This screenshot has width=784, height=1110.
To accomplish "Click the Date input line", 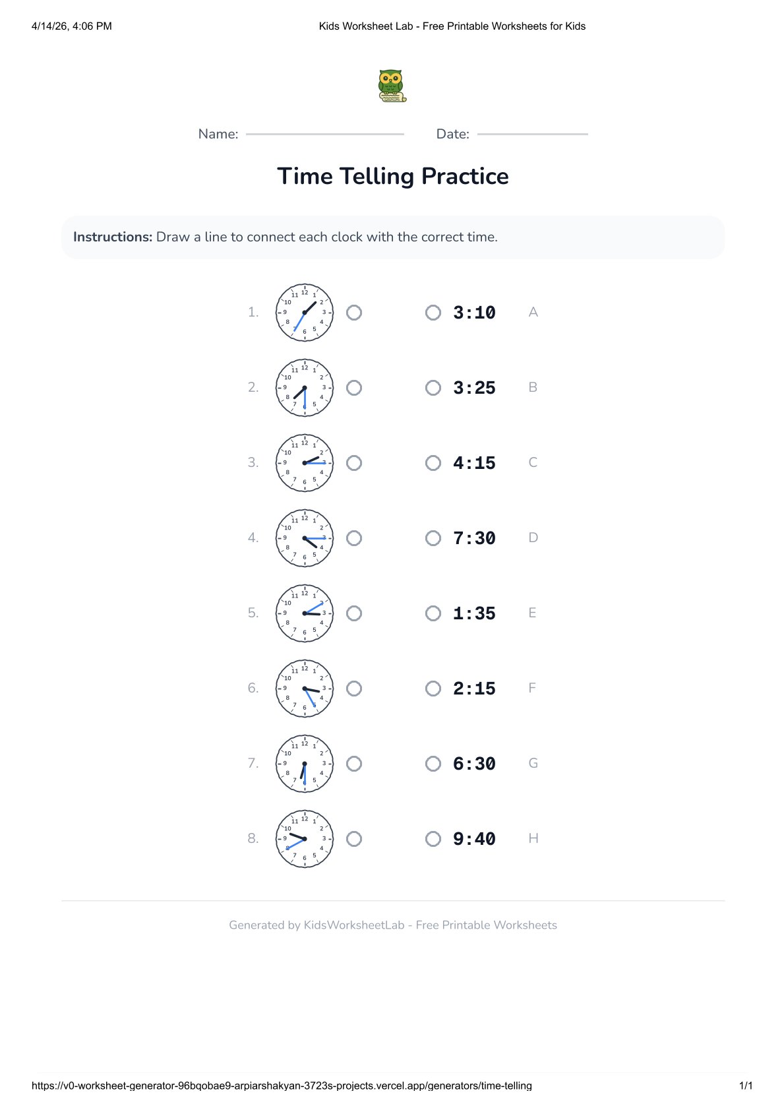I will coord(532,133).
